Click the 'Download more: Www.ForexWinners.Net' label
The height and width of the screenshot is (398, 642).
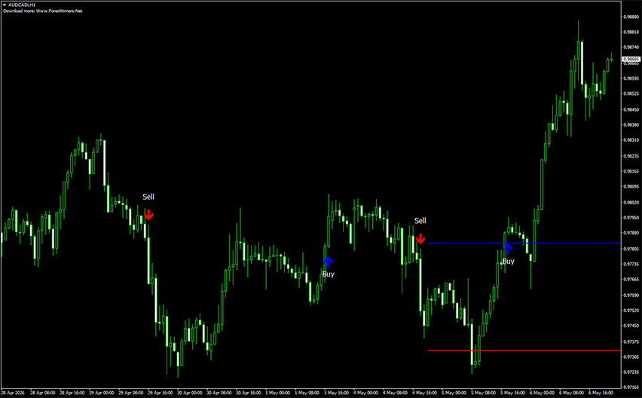click(x=43, y=11)
